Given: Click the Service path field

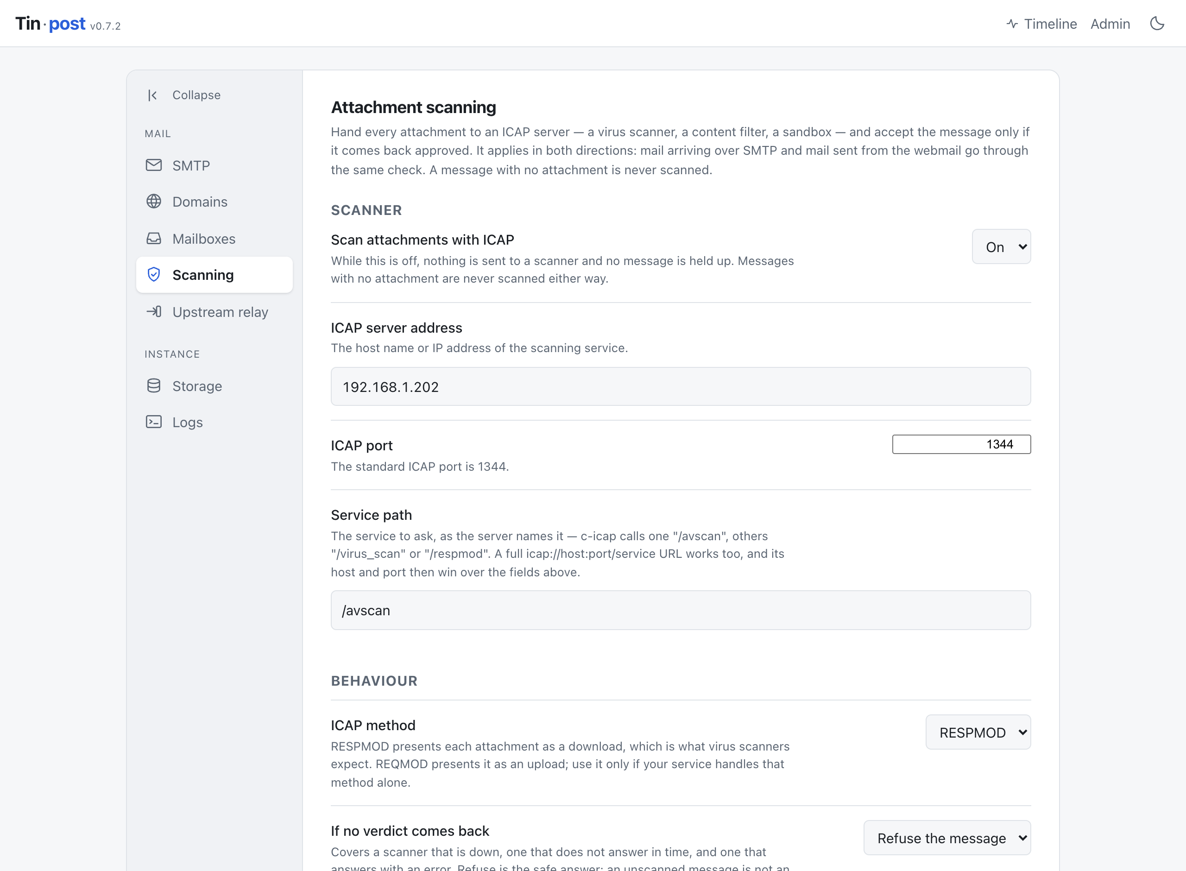Looking at the screenshot, I should [x=681, y=610].
